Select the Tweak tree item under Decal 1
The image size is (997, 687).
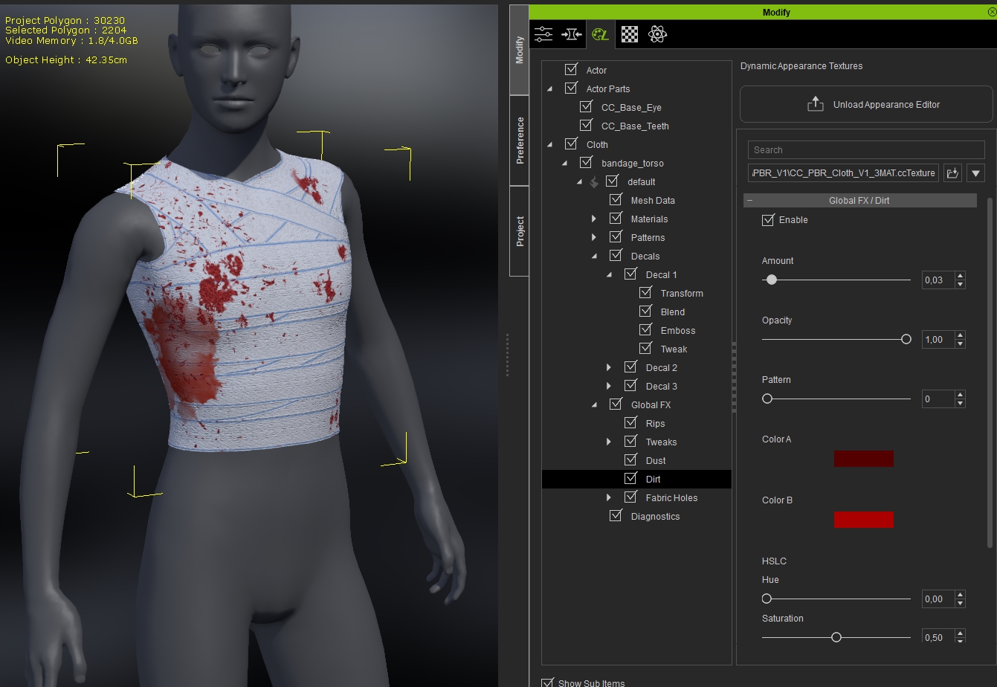click(x=674, y=349)
